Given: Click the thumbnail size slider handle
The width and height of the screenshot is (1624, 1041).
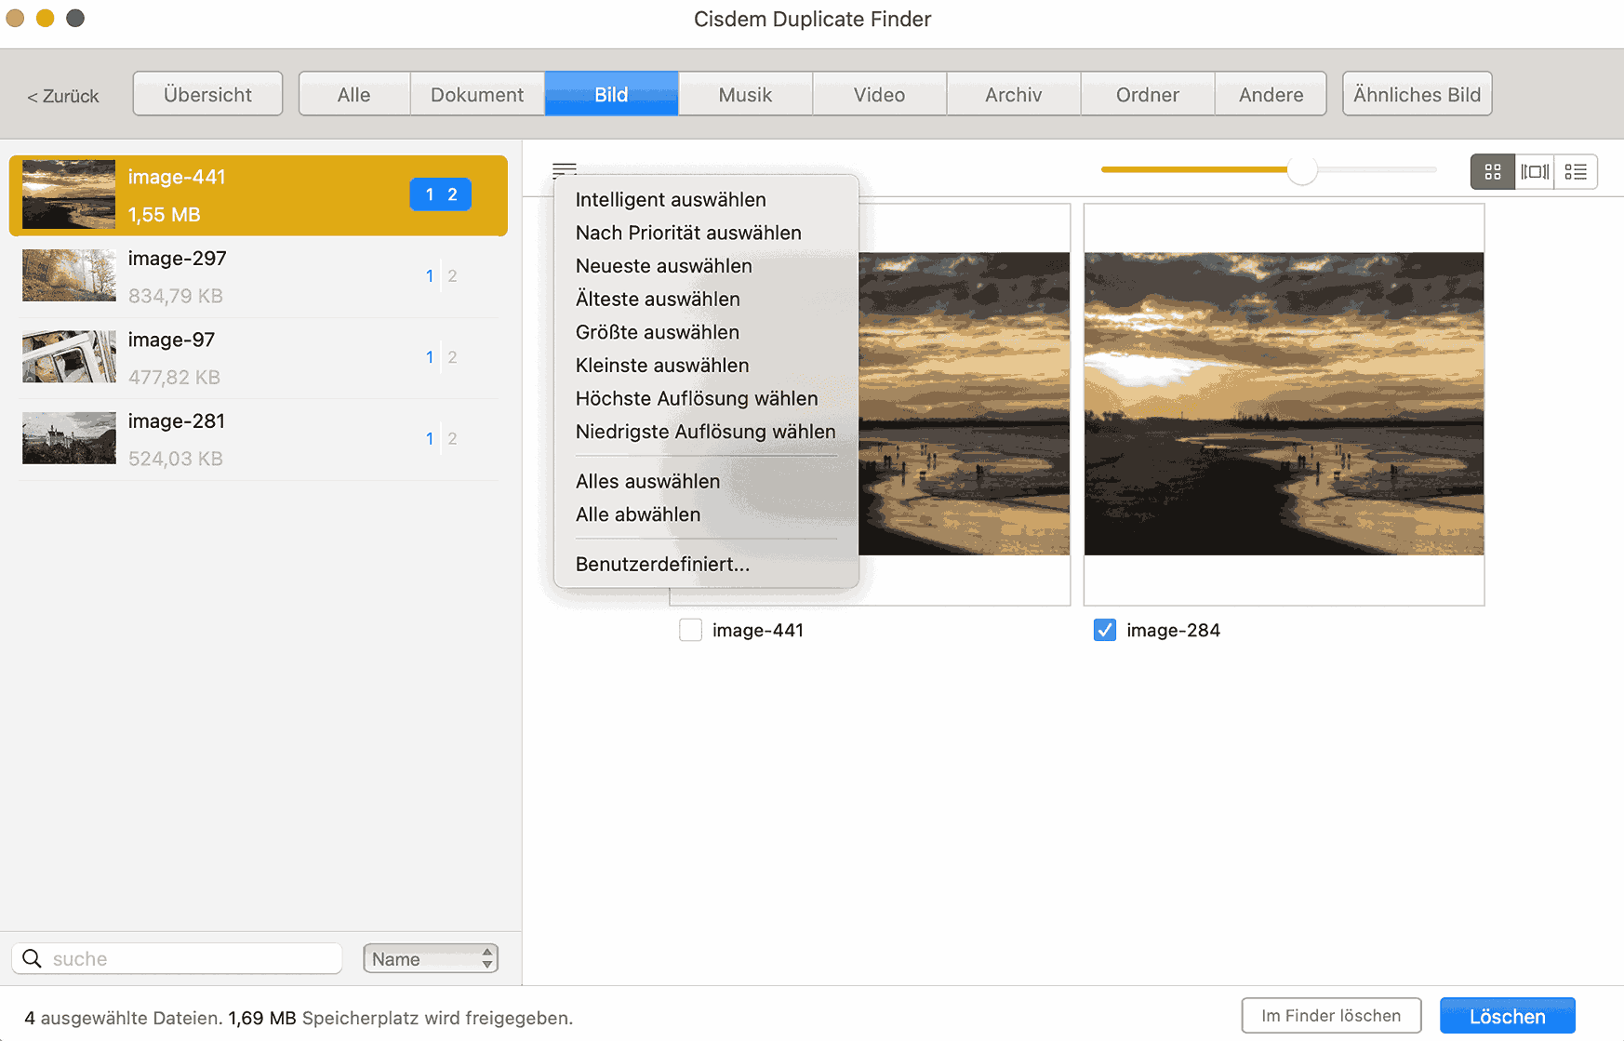Looking at the screenshot, I should [x=1301, y=170].
